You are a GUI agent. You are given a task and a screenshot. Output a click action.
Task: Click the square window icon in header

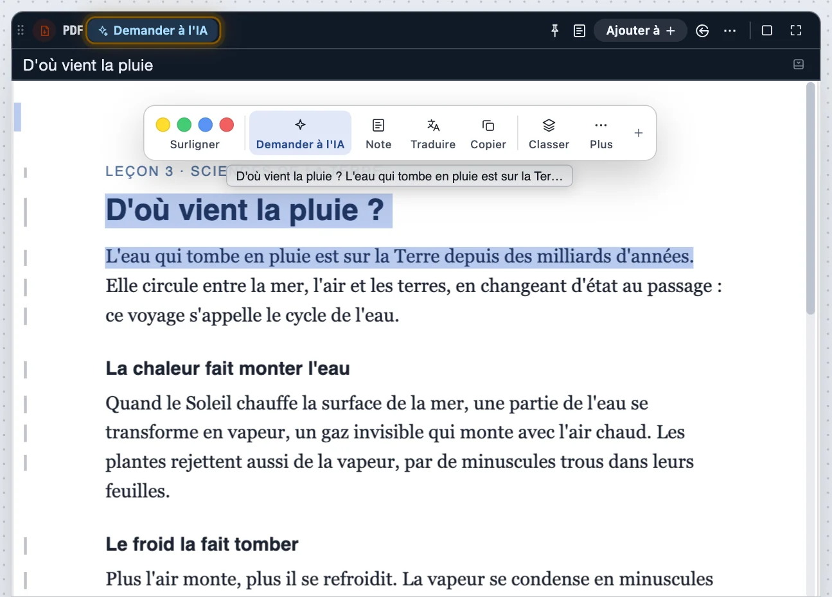coord(766,30)
